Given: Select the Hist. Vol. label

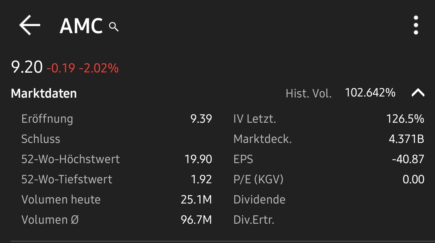Looking at the screenshot, I should [308, 93].
